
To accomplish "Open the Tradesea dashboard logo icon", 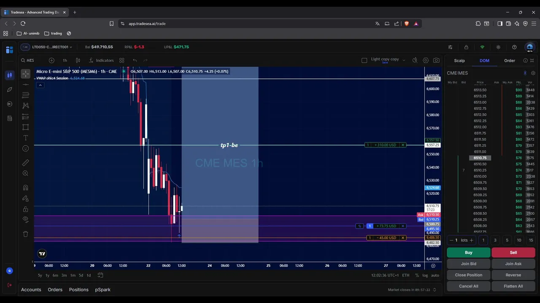I will coord(9,50).
